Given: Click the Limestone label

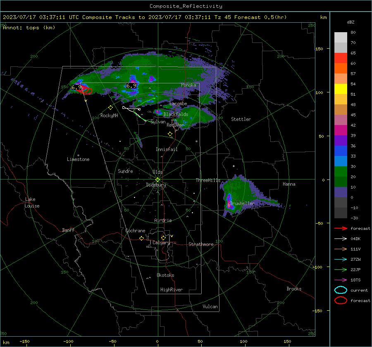Looking at the screenshot, I should point(78,159).
